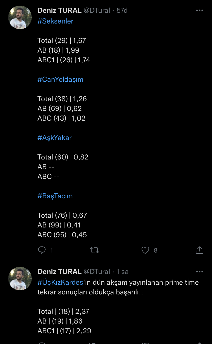Open the #CanYoldaşım hashtag

tap(60, 79)
